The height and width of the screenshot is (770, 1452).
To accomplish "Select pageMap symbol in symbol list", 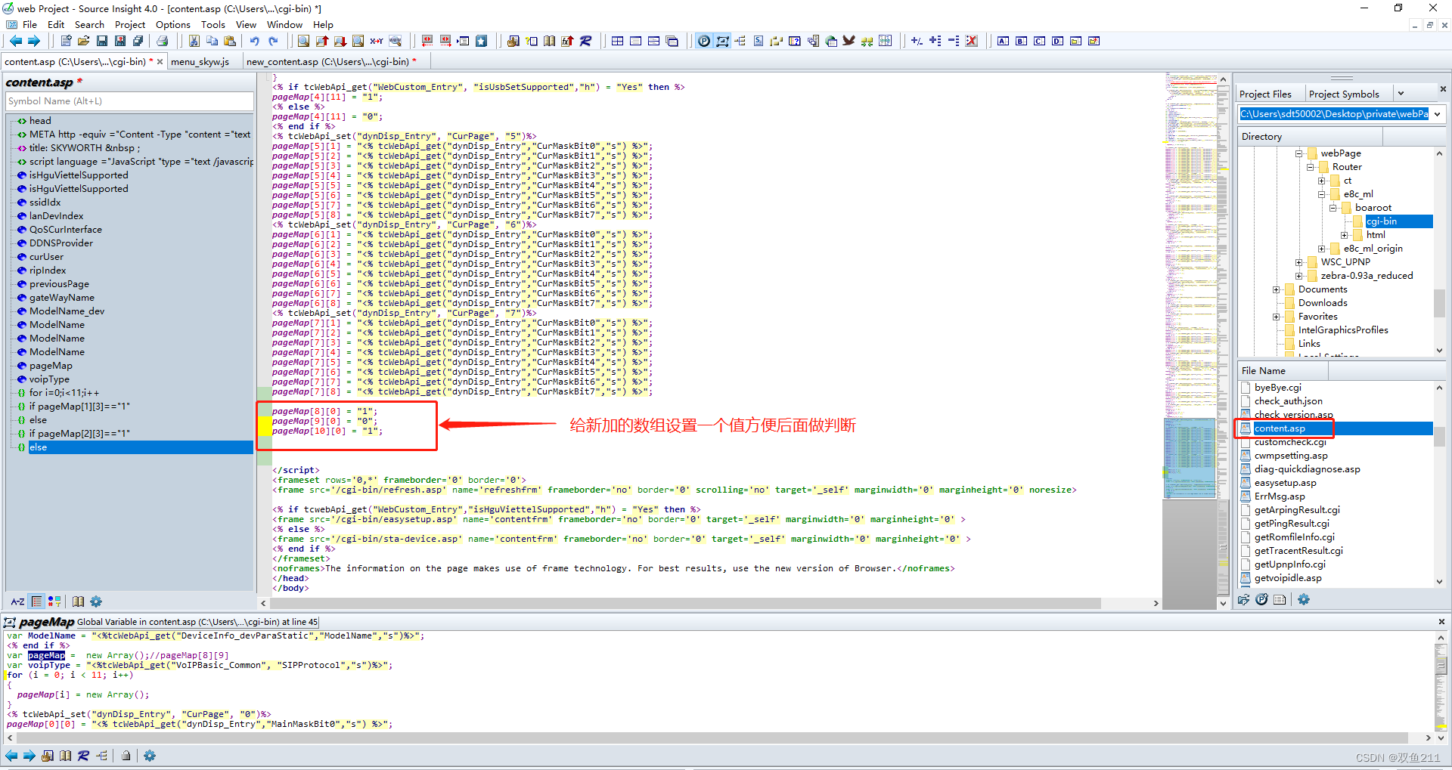I will point(51,366).
